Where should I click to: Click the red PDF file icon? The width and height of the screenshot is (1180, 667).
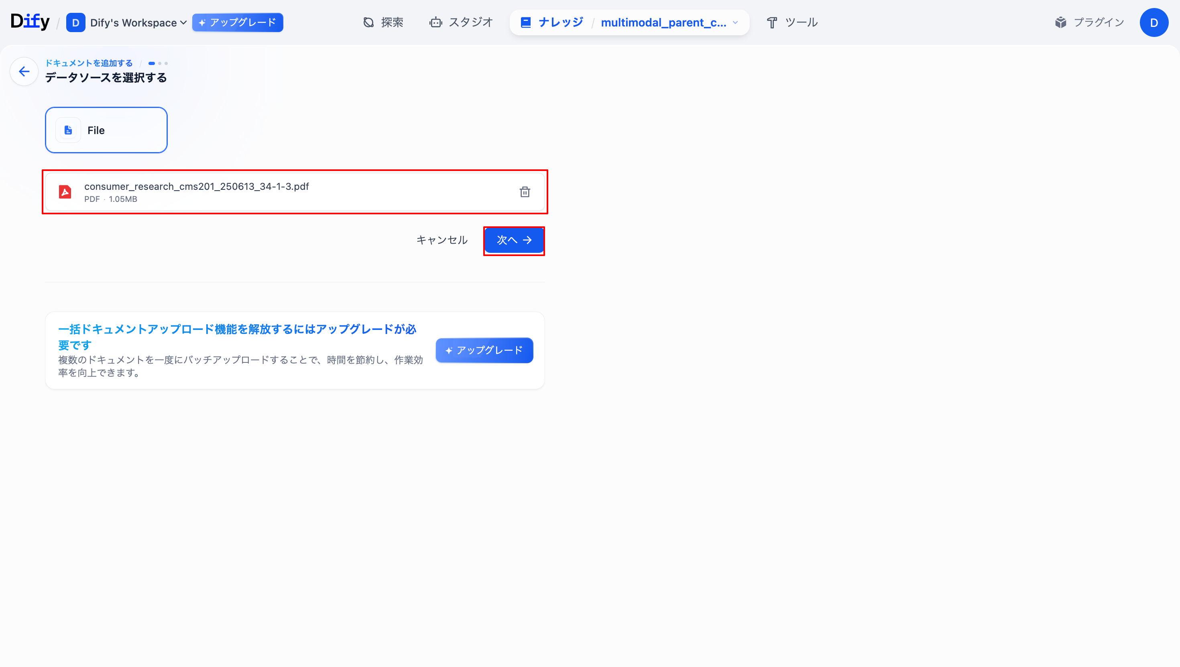pyautogui.click(x=65, y=192)
